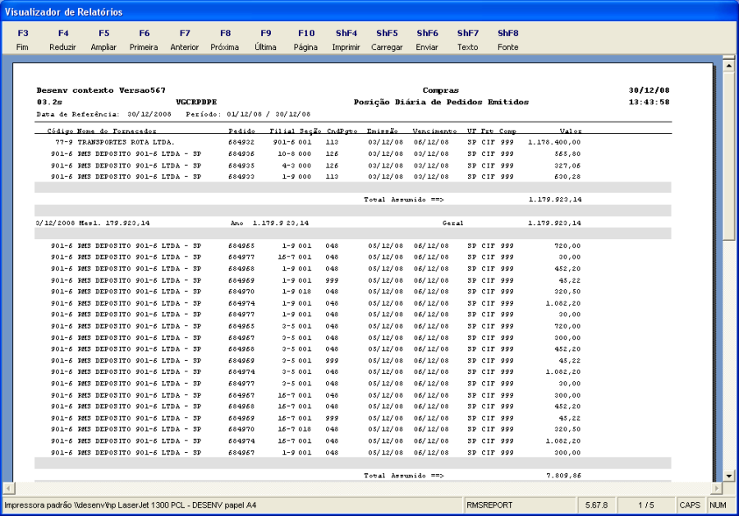Image resolution: width=739 pixels, height=516 pixels.
Task: Click pedido 684970 with filial 1-9
Action: point(241,292)
